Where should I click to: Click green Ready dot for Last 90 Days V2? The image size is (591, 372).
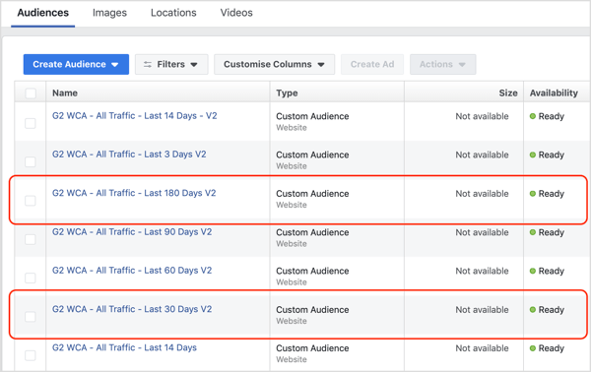tap(533, 232)
